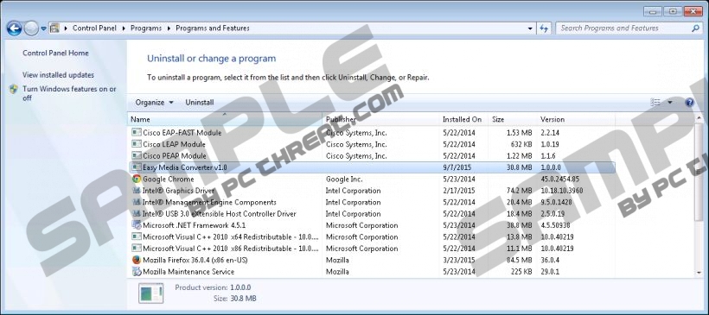
Task: Select Cisco LEAP Module entry
Action: (372, 144)
